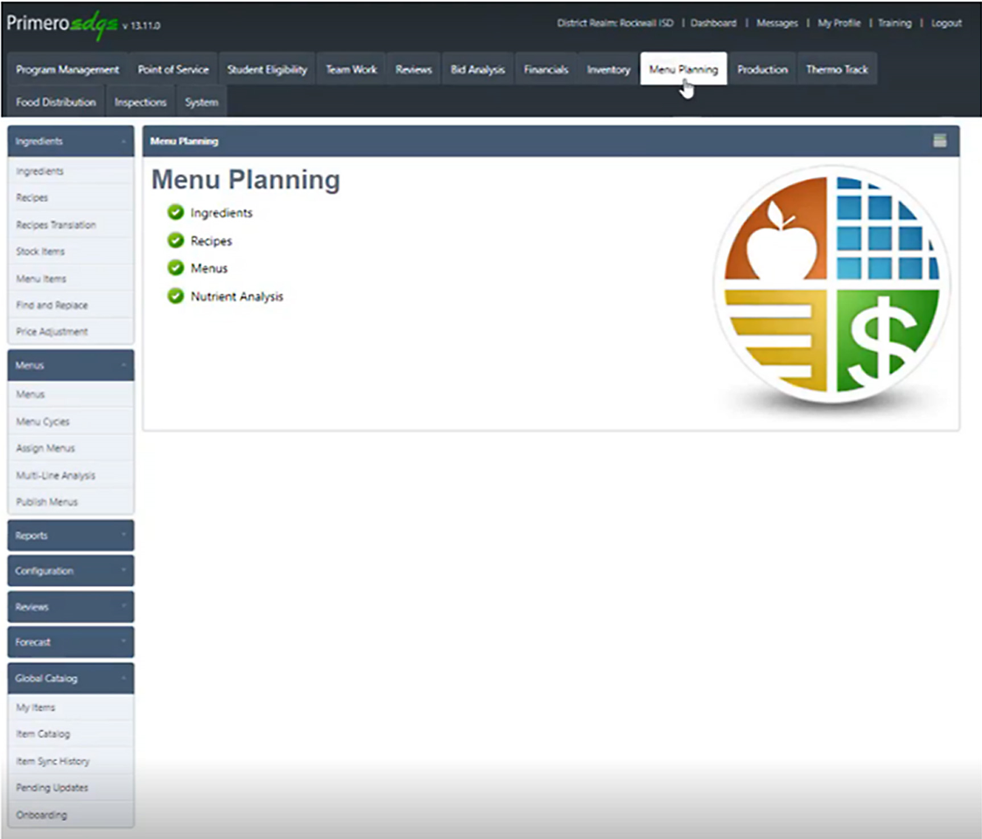The width and height of the screenshot is (982, 839).
Task: Click the green check icon beside Recipes
Action: pyautogui.click(x=176, y=240)
